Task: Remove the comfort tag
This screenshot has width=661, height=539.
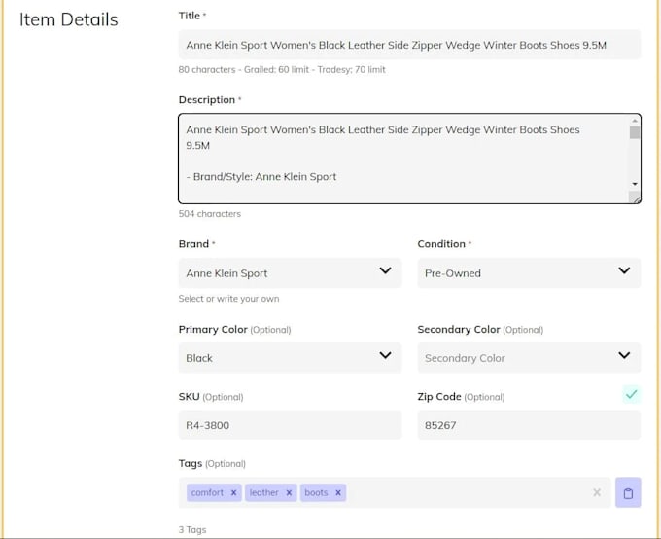Action: (x=233, y=492)
